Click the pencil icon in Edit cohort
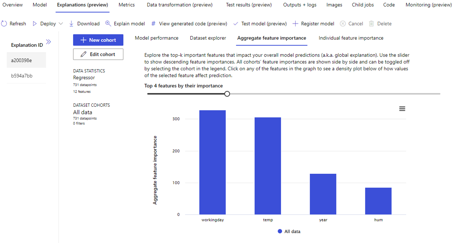 tap(84, 54)
